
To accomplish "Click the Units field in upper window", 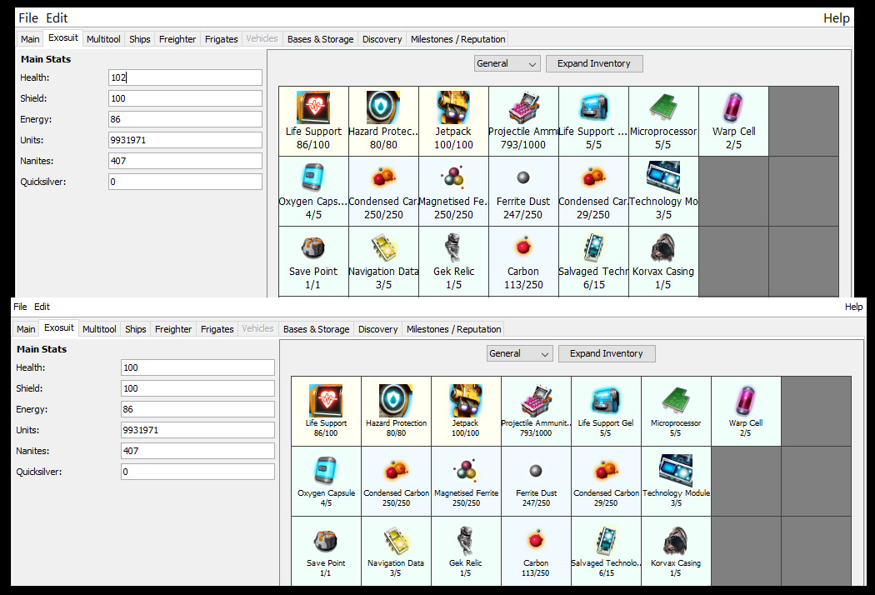I will coord(185,140).
